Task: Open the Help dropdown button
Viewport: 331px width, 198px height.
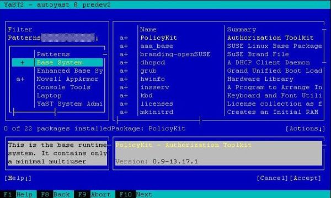Action: pyautogui.click(x=18, y=178)
